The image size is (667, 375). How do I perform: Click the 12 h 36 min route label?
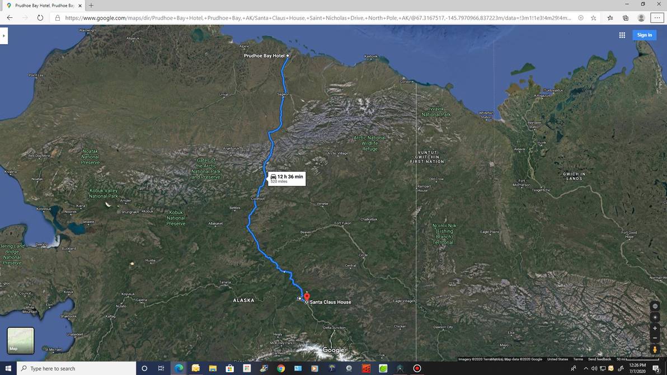pyautogui.click(x=286, y=179)
